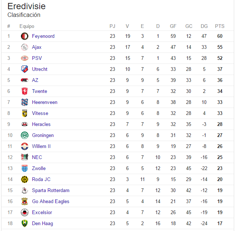
Task: Open the NEC team link
Action: click(x=37, y=157)
